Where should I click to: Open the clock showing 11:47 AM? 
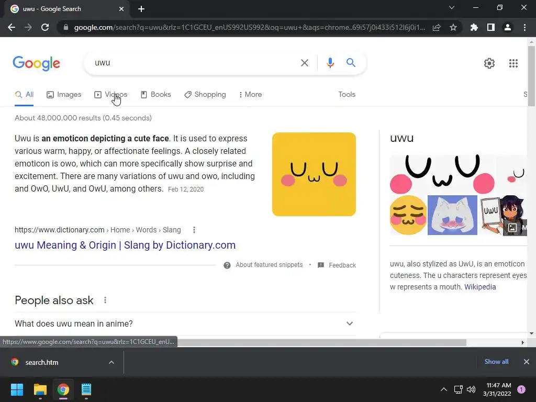pos(497,389)
